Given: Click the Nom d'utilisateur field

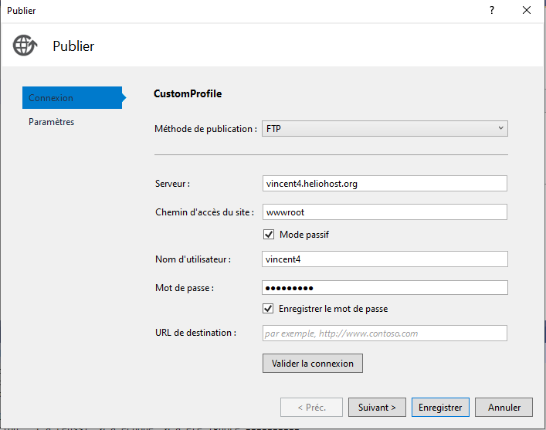Looking at the screenshot, I should (x=385, y=259).
